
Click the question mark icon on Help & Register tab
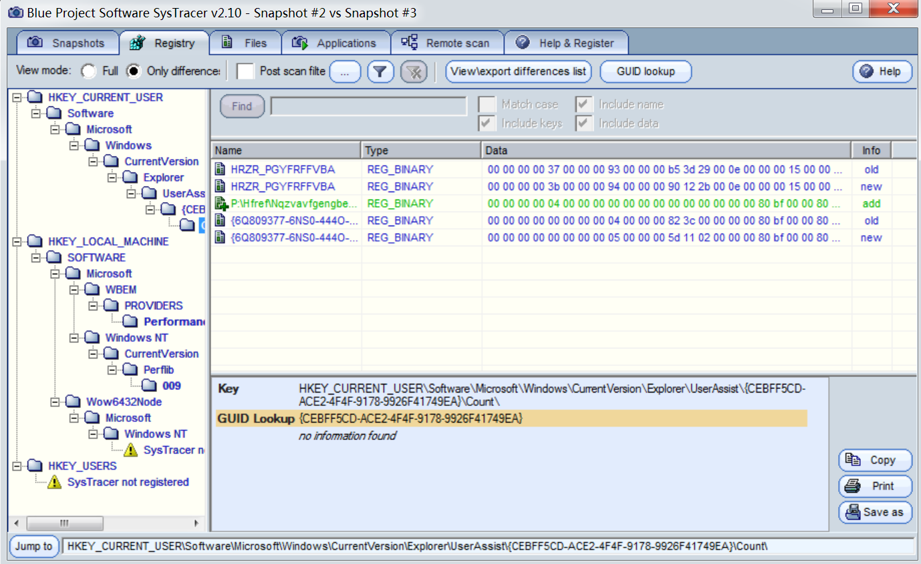[x=523, y=43]
